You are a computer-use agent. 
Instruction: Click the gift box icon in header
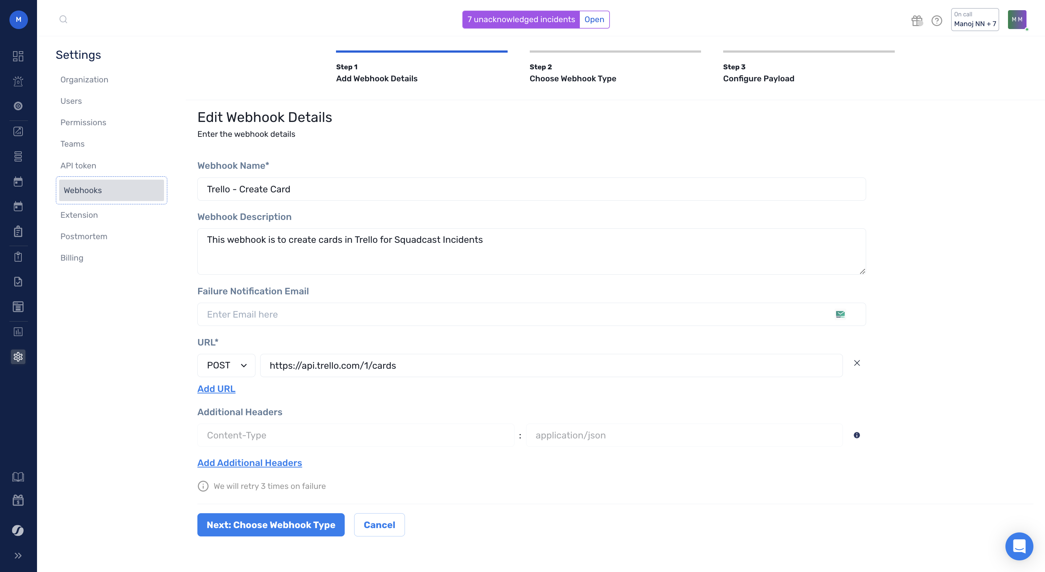coord(917,20)
